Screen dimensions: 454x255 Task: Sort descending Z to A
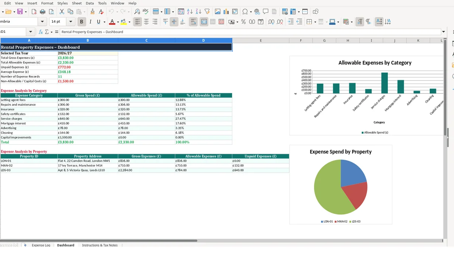pyautogui.click(x=199, y=12)
